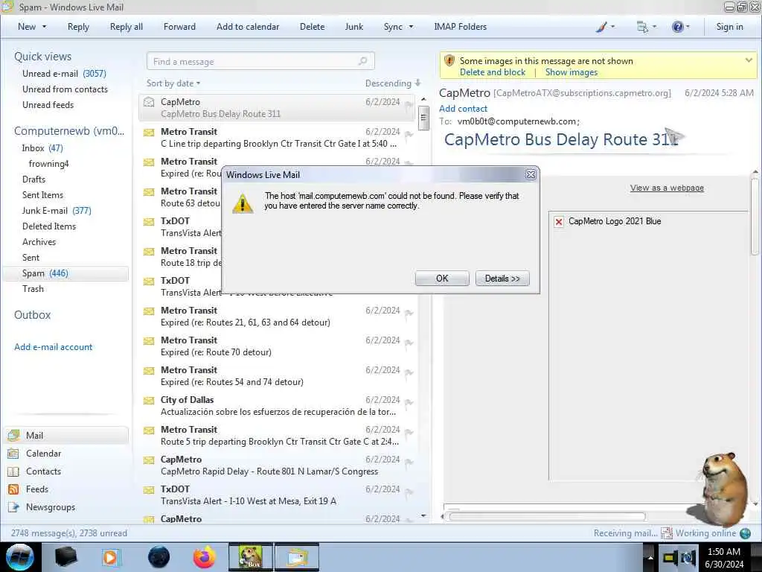The width and height of the screenshot is (762, 572).
Task: Open the Archives folder
Action: tap(39, 242)
